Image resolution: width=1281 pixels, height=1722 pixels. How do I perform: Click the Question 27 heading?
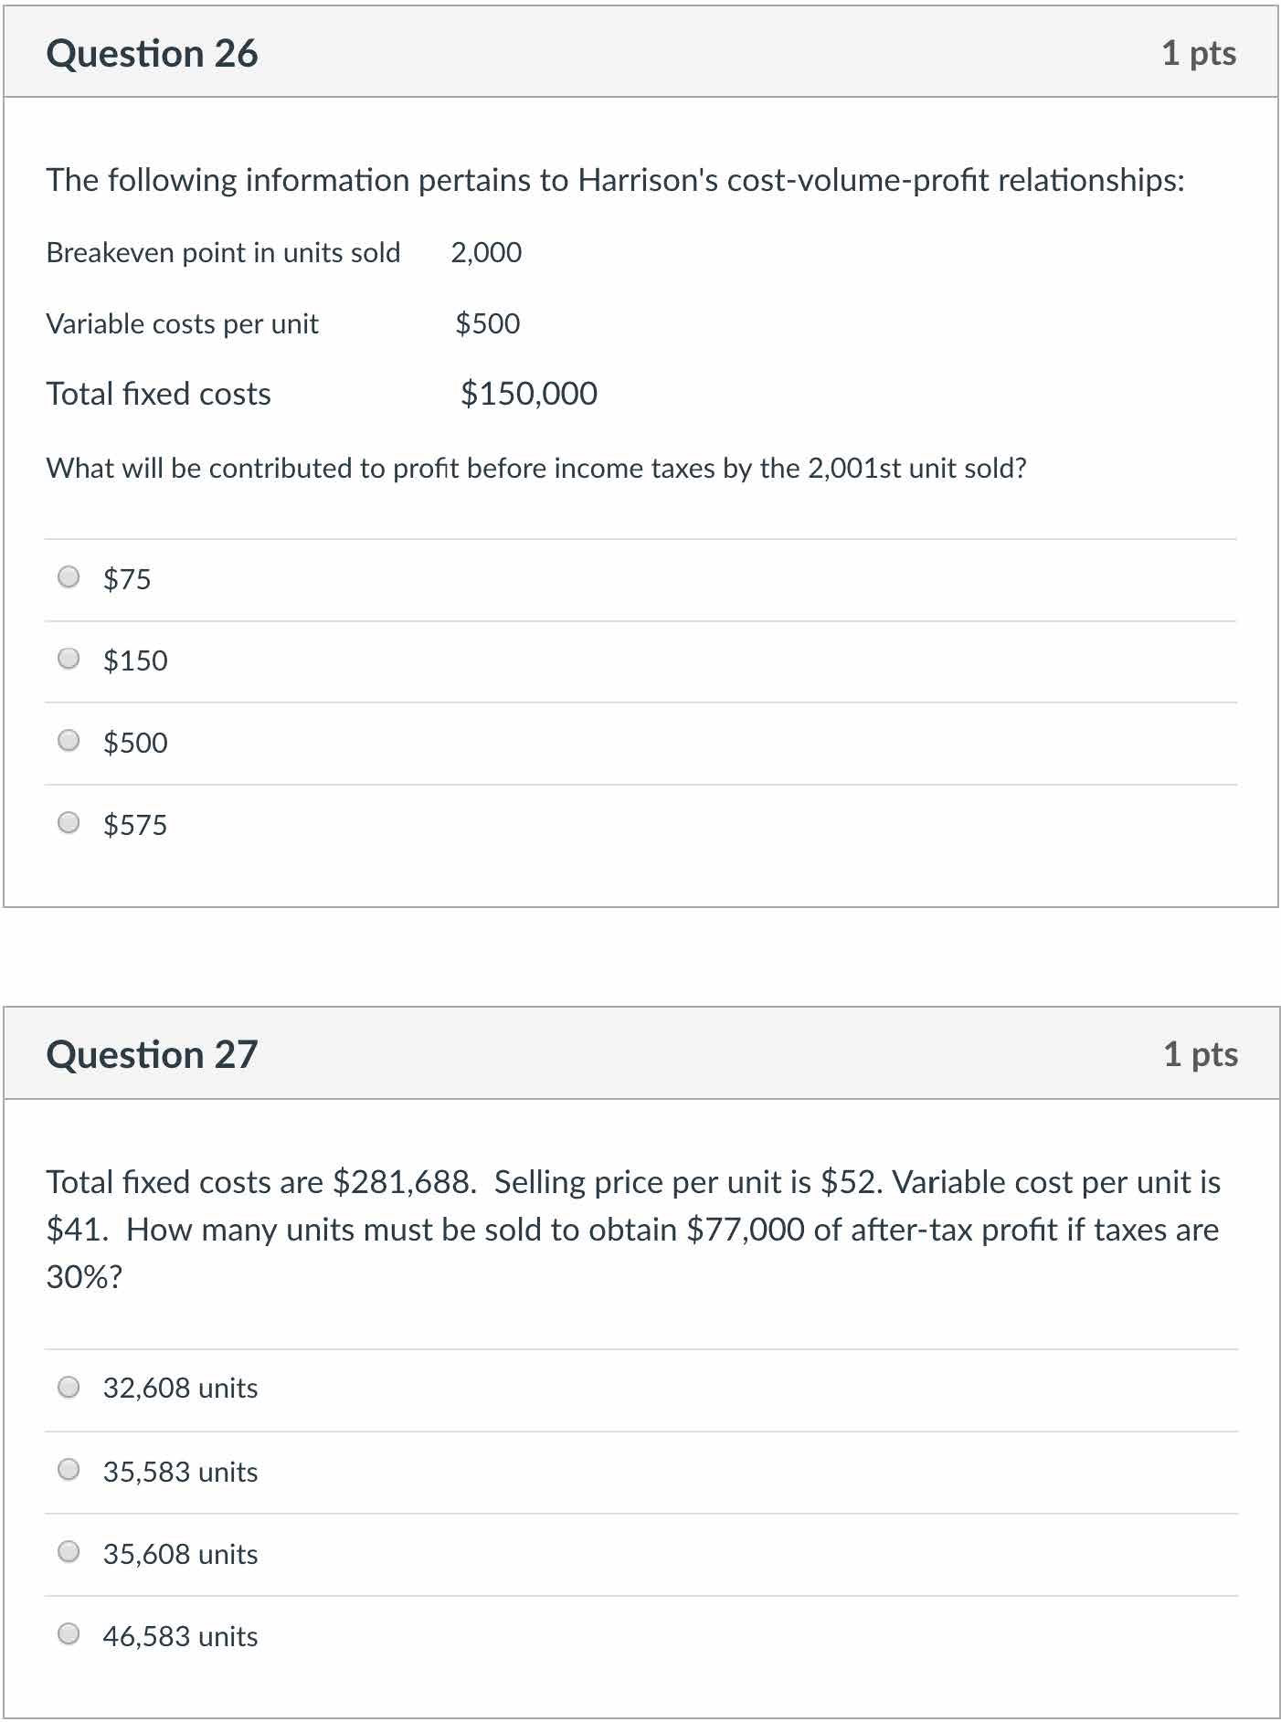click(x=152, y=1055)
